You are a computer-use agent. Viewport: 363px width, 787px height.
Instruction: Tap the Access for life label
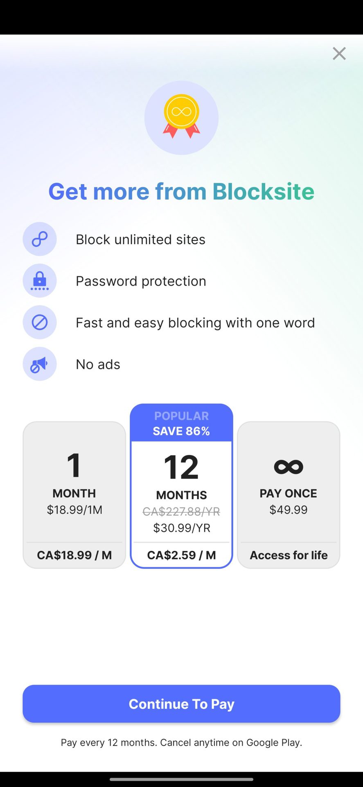click(x=289, y=555)
